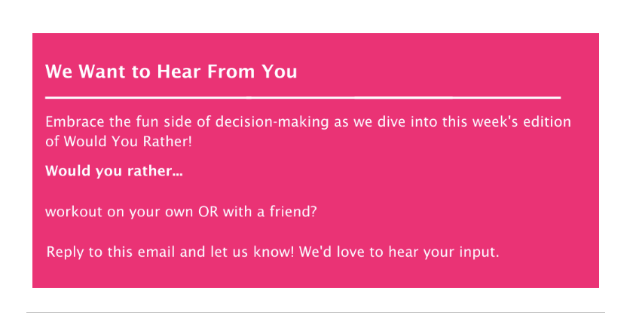Click the word 'Hear' in the heading

coord(179,72)
